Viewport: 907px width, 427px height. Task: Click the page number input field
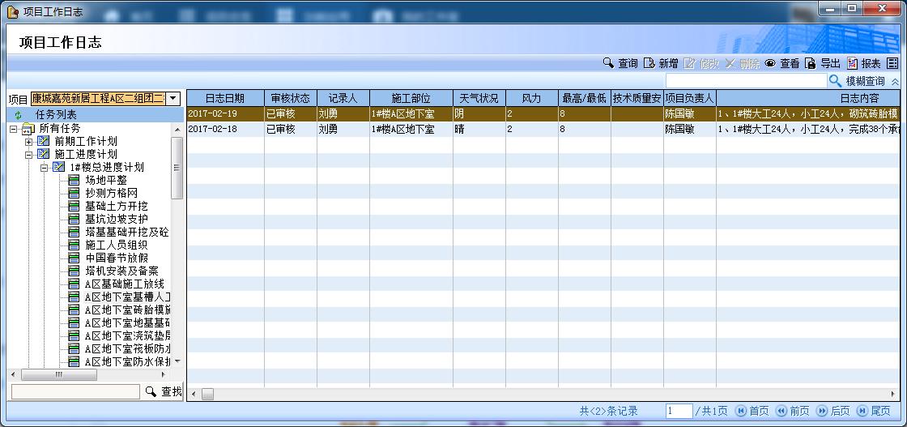click(679, 412)
